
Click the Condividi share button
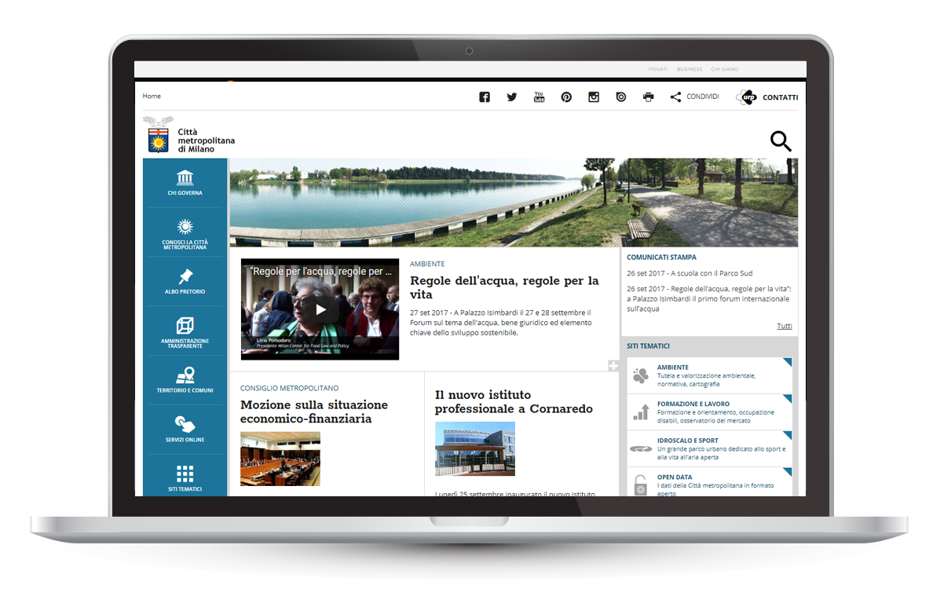(694, 97)
